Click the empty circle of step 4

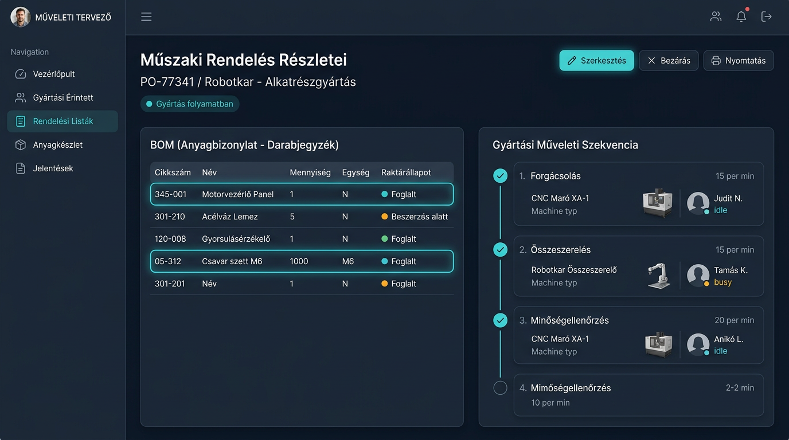[x=501, y=388]
